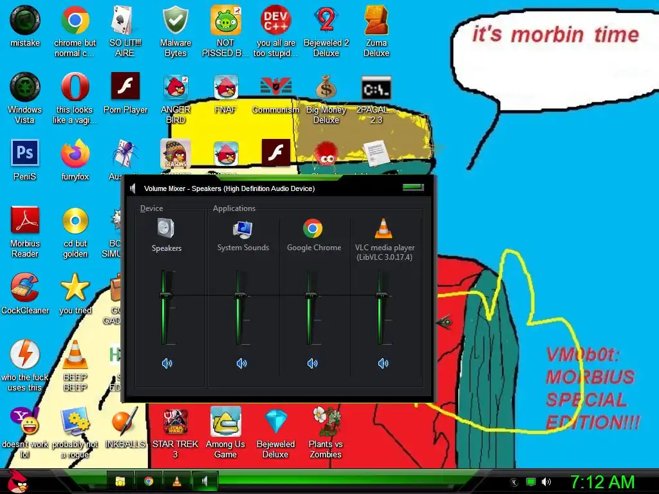The image size is (659, 494).
Task: Open file explorer from the taskbar
Action: (120, 481)
